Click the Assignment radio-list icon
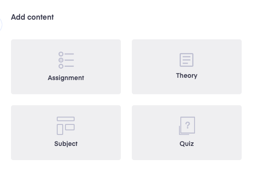Viewport: 260px width, 172px height. [66, 60]
